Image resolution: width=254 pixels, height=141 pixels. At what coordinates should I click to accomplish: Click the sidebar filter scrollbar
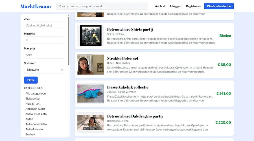pyautogui.click(x=69, y=41)
